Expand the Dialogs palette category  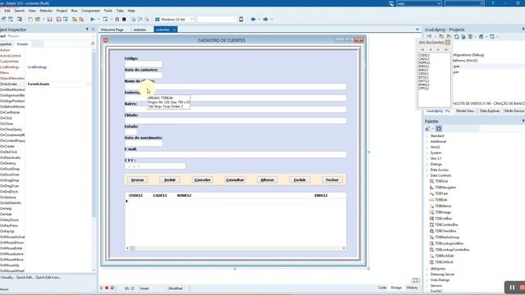(x=427, y=165)
